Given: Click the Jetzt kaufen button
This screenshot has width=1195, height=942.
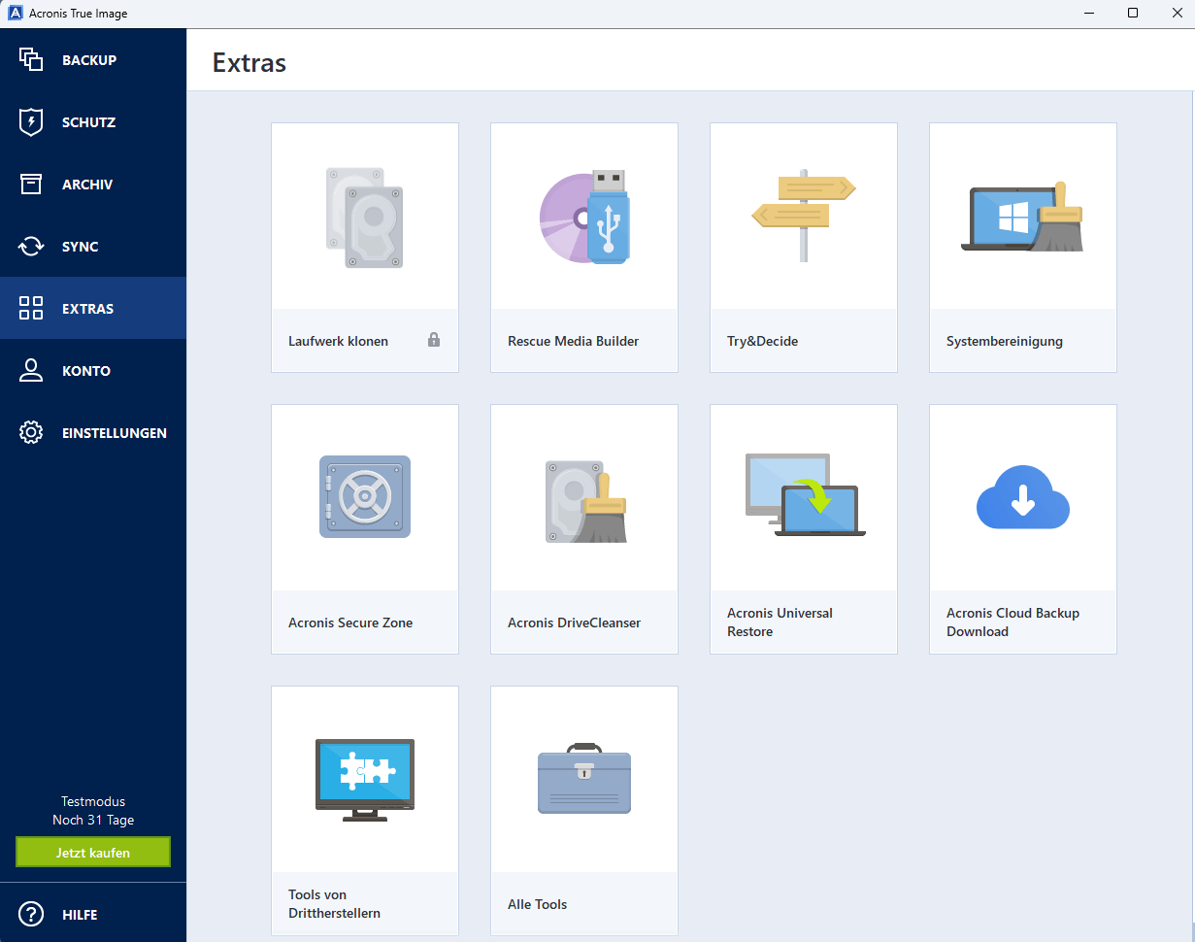Looking at the screenshot, I should pyautogui.click(x=92, y=852).
